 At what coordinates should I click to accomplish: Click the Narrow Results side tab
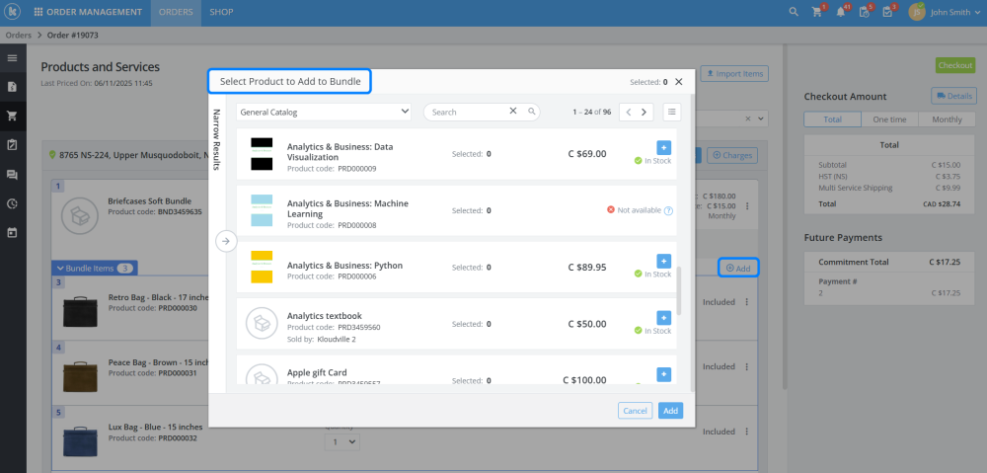(216, 140)
